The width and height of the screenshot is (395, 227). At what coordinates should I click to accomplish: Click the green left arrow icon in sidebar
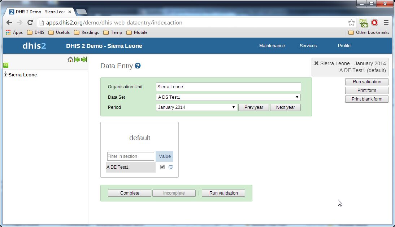pyautogui.click(x=77, y=59)
